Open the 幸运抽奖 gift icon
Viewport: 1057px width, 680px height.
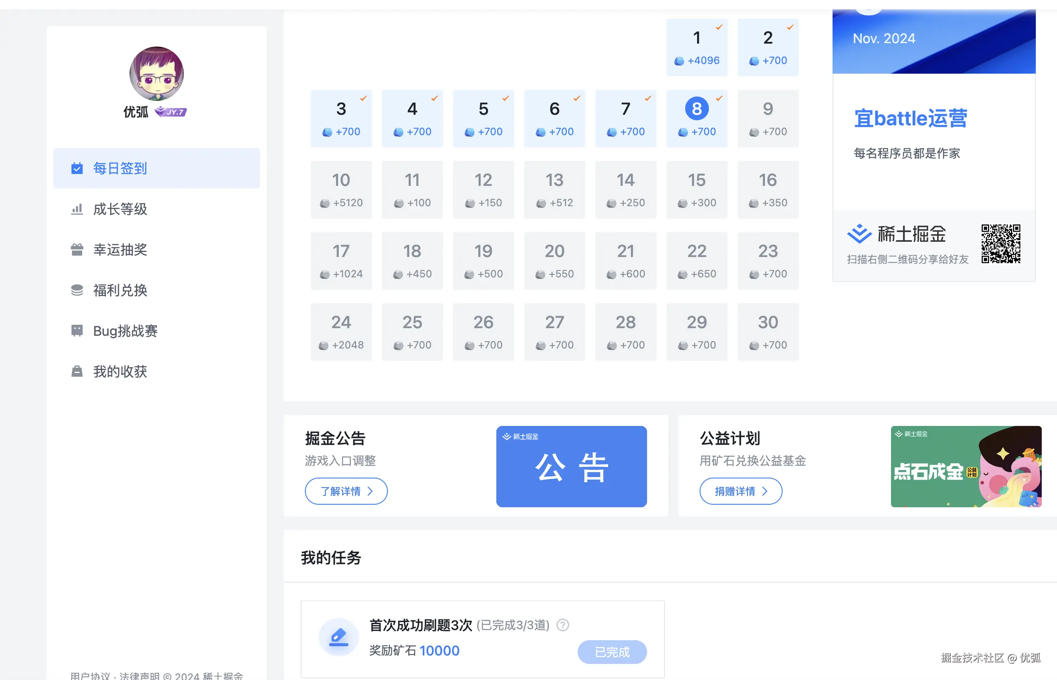[x=77, y=250]
